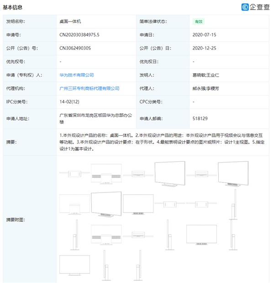
Task: Open the perspective monitor drawing at top-right
Action: [233, 175]
